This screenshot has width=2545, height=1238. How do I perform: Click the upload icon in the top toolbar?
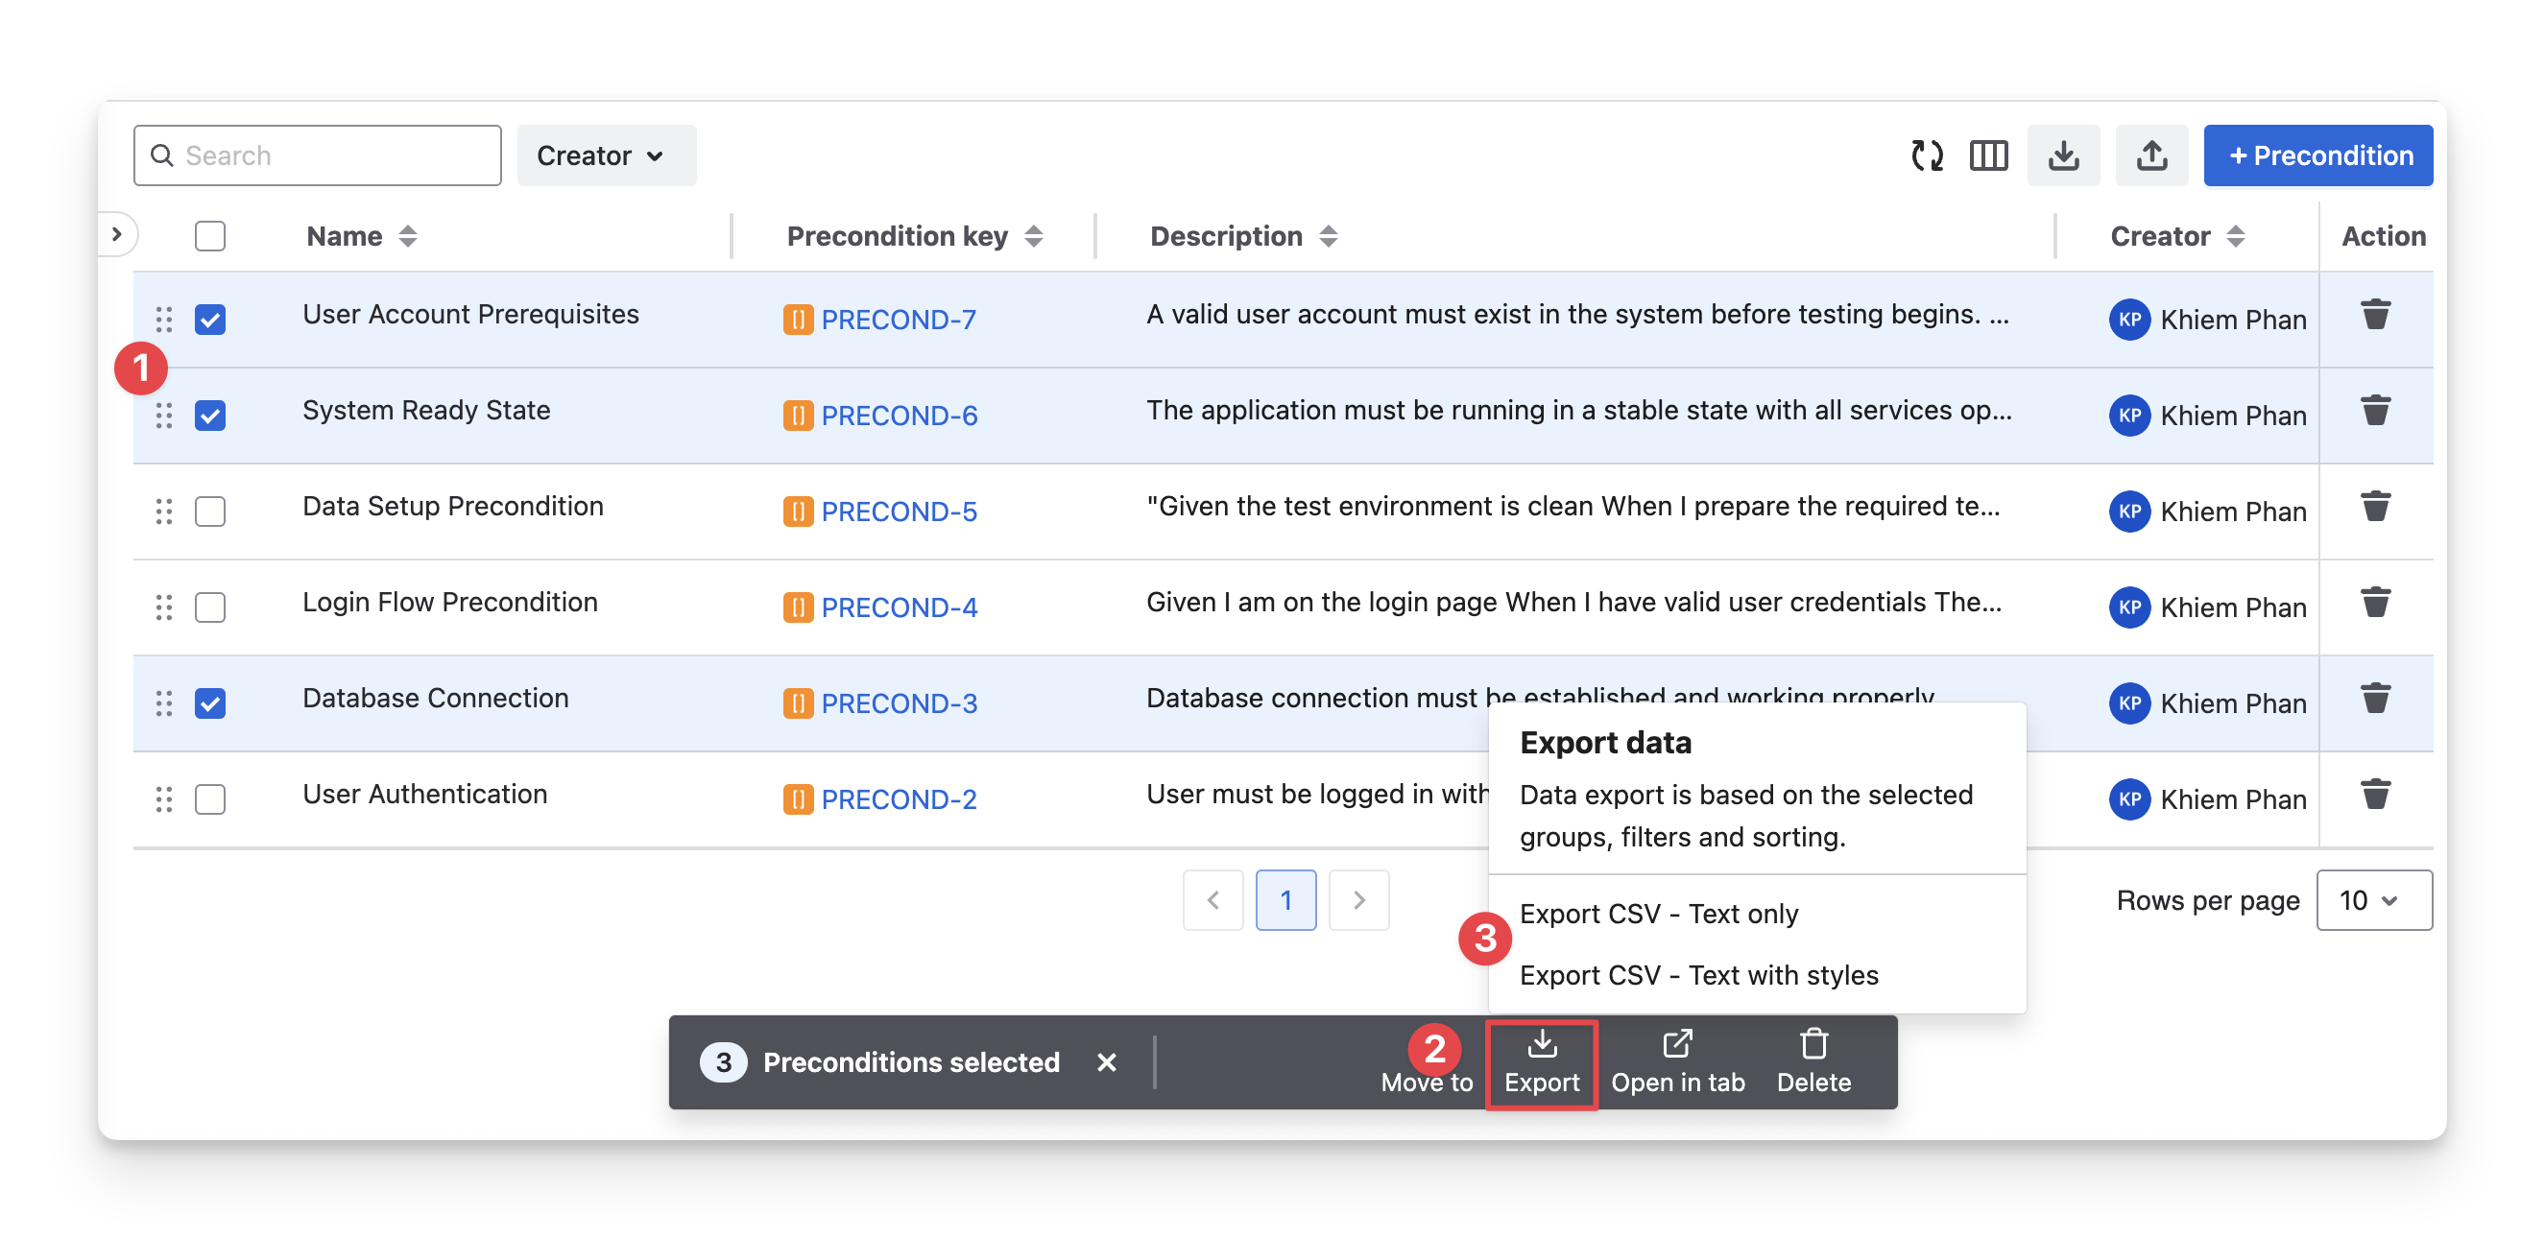click(2150, 156)
